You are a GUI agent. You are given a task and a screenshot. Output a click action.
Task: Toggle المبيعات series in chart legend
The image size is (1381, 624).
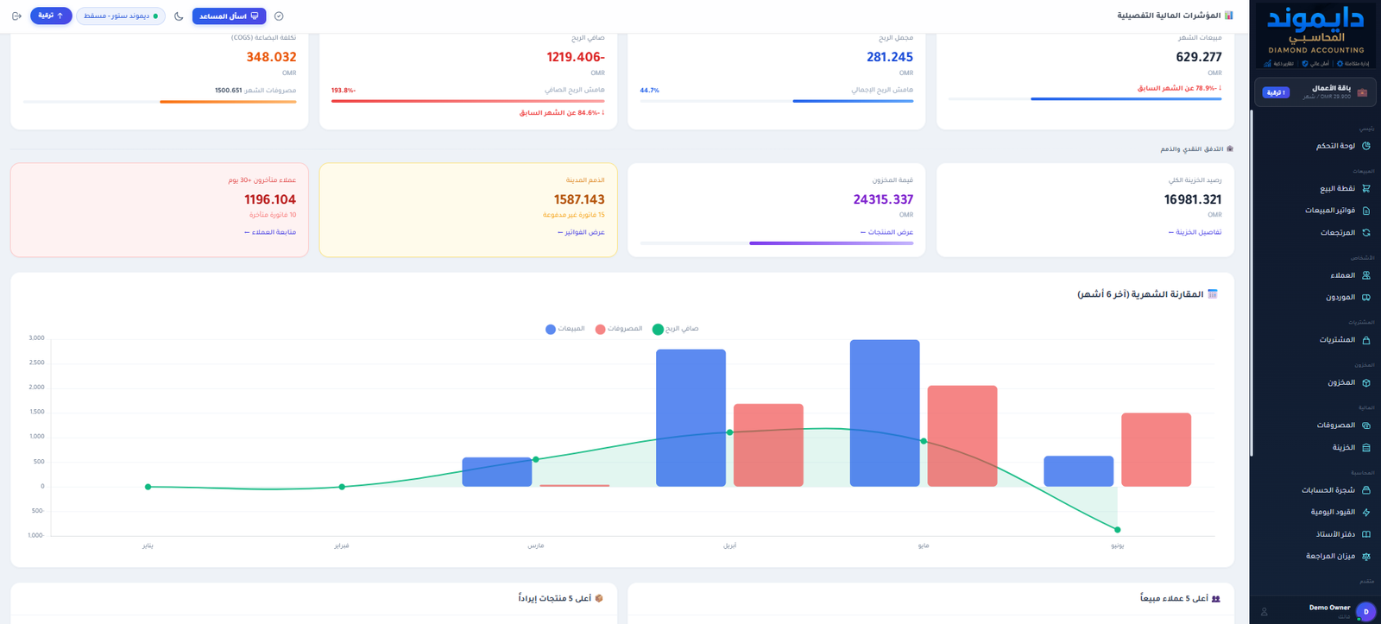click(565, 329)
